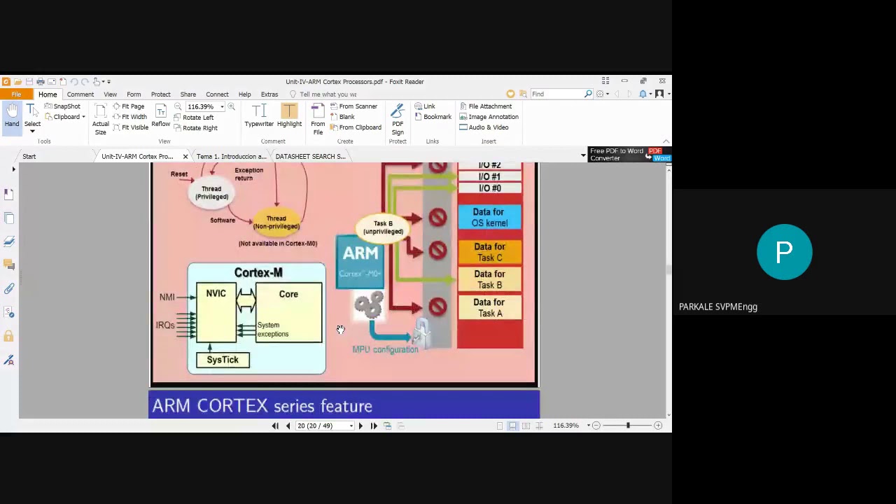This screenshot has width=896, height=504.
Task: Click Fit Page view option
Action: click(x=128, y=106)
